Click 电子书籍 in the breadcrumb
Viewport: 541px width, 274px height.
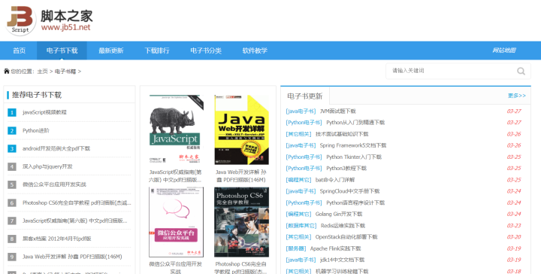tap(65, 72)
